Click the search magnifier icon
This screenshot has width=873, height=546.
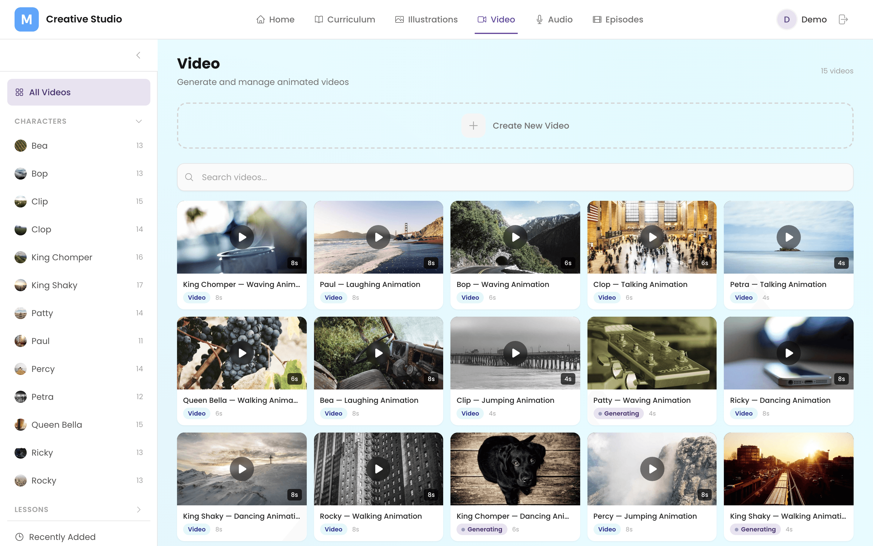(x=189, y=177)
